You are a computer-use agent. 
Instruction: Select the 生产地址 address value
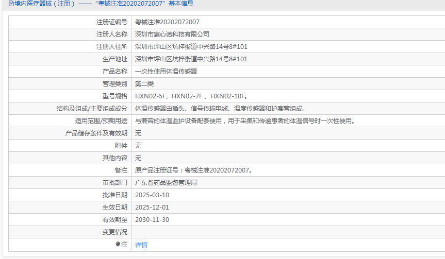[x=191, y=59]
